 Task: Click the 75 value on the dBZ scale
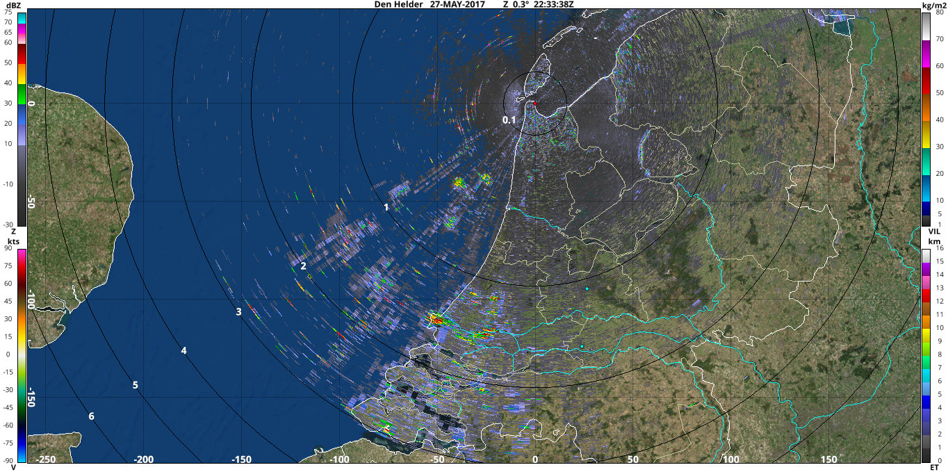[x=8, y=12]
